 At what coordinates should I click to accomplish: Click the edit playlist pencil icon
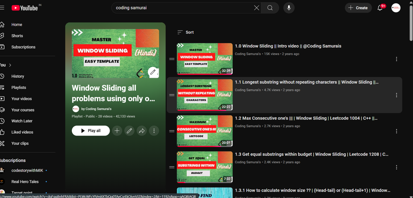pyautogui.click(x=129, y=131)
